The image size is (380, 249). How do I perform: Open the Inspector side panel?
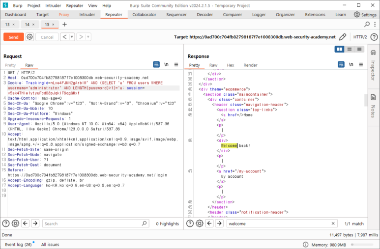(374, 65)
